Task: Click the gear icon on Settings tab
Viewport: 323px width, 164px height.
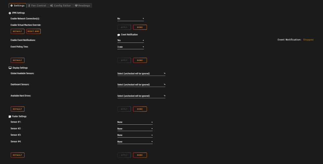Action: coord(12,5)
